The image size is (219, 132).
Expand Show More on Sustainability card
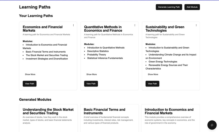point(153,74)
